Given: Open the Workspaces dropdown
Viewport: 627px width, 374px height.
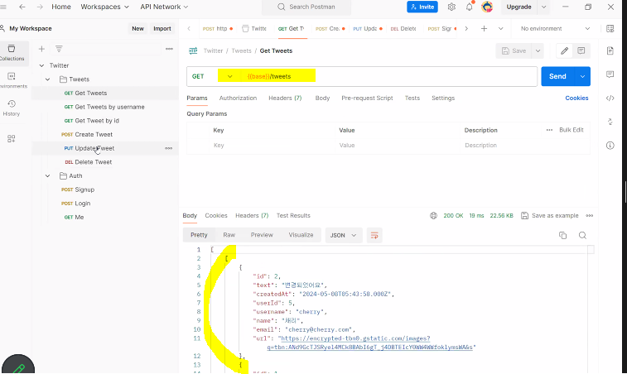Looking at the screenshot, I should [104, 7].
